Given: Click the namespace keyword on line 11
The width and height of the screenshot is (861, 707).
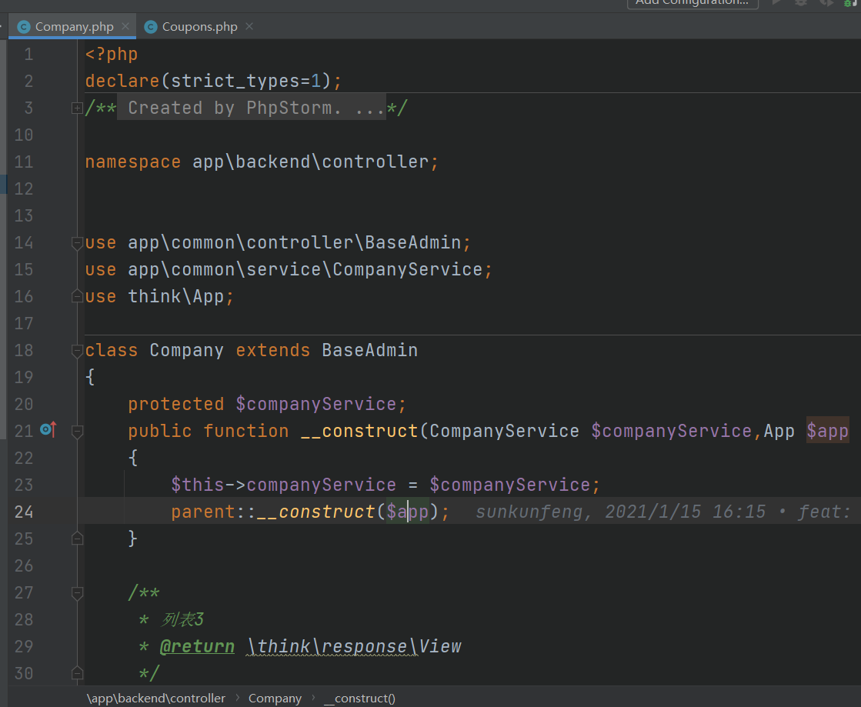Looking at the screenshot, I should pyautogui.click(x=133, y=162).
